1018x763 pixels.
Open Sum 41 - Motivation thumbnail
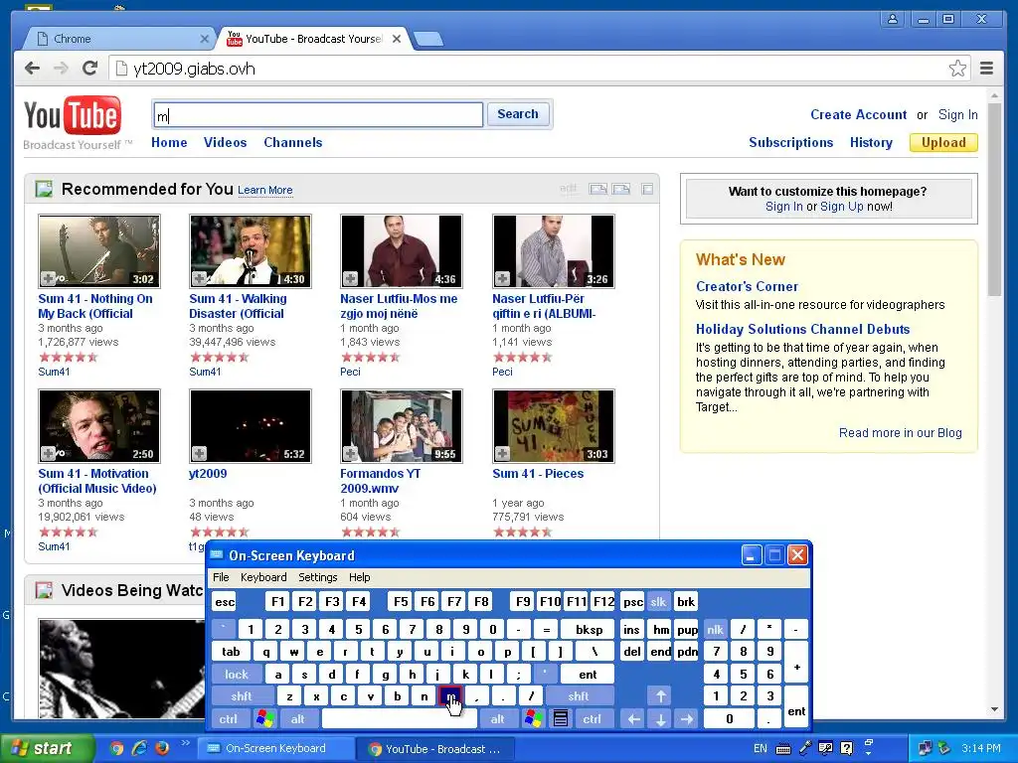pos(98,425)
